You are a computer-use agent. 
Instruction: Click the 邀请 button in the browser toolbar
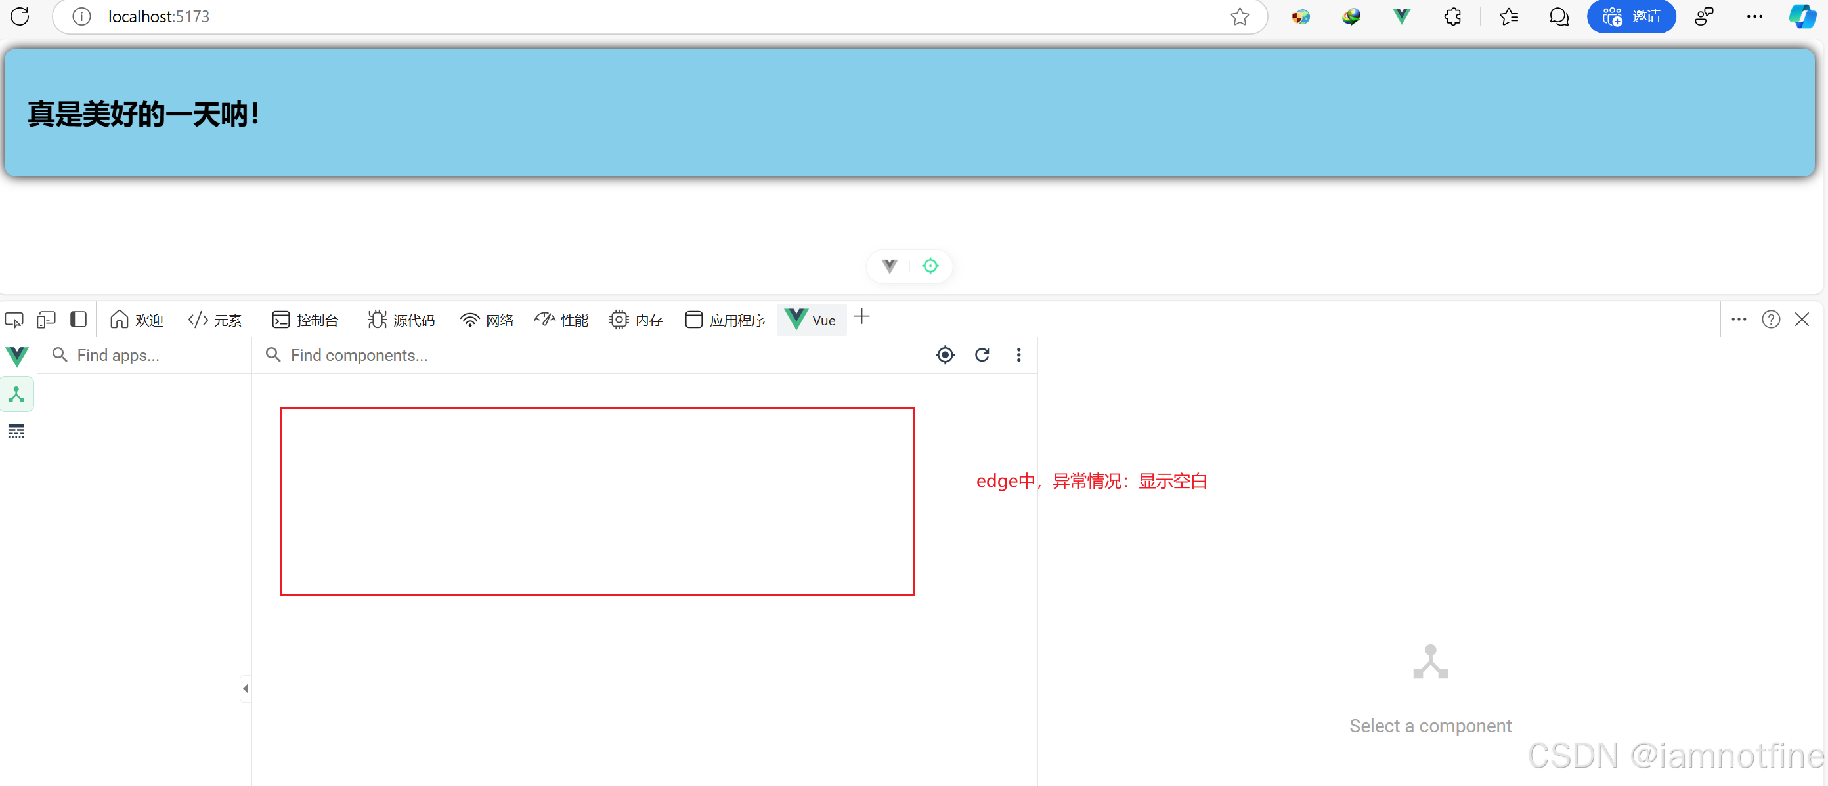pos(1631,16)
